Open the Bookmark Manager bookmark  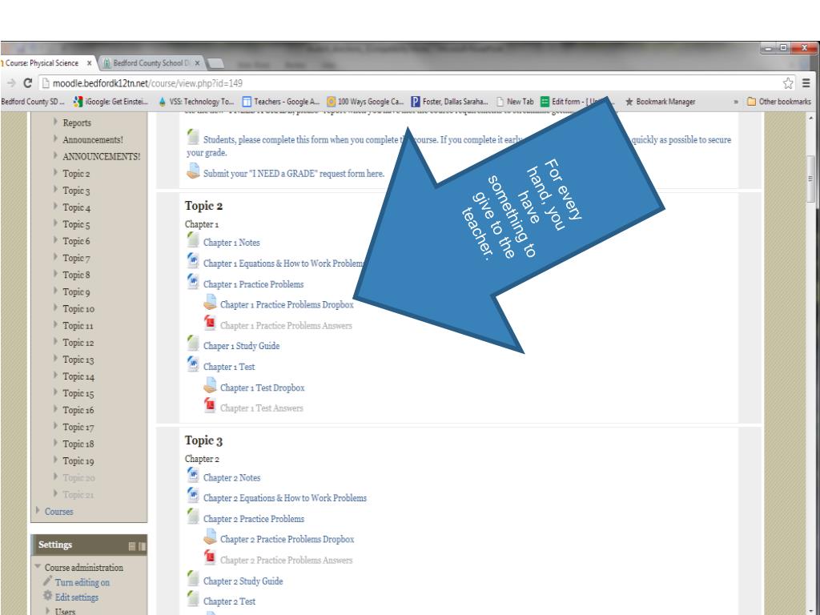coord(660,102)
